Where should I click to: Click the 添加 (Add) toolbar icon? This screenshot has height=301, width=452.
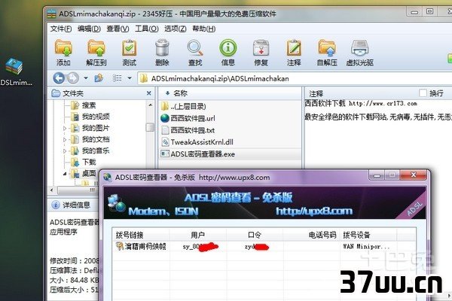[x=63, y=53]
